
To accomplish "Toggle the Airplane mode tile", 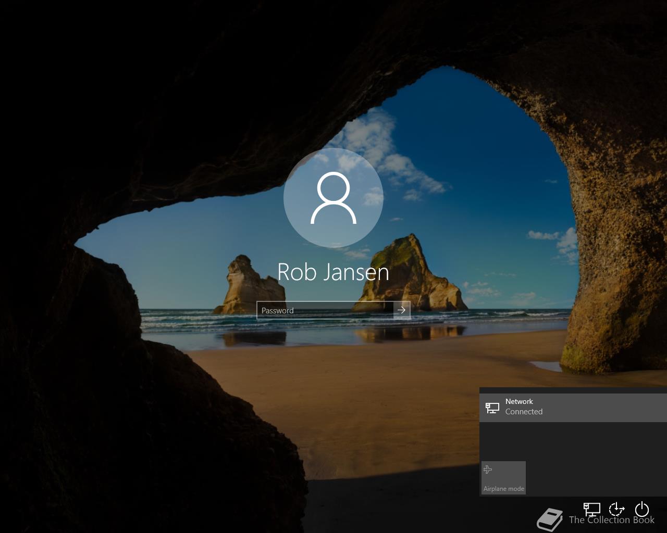I will pyautogui.click(x=503, y=477).
